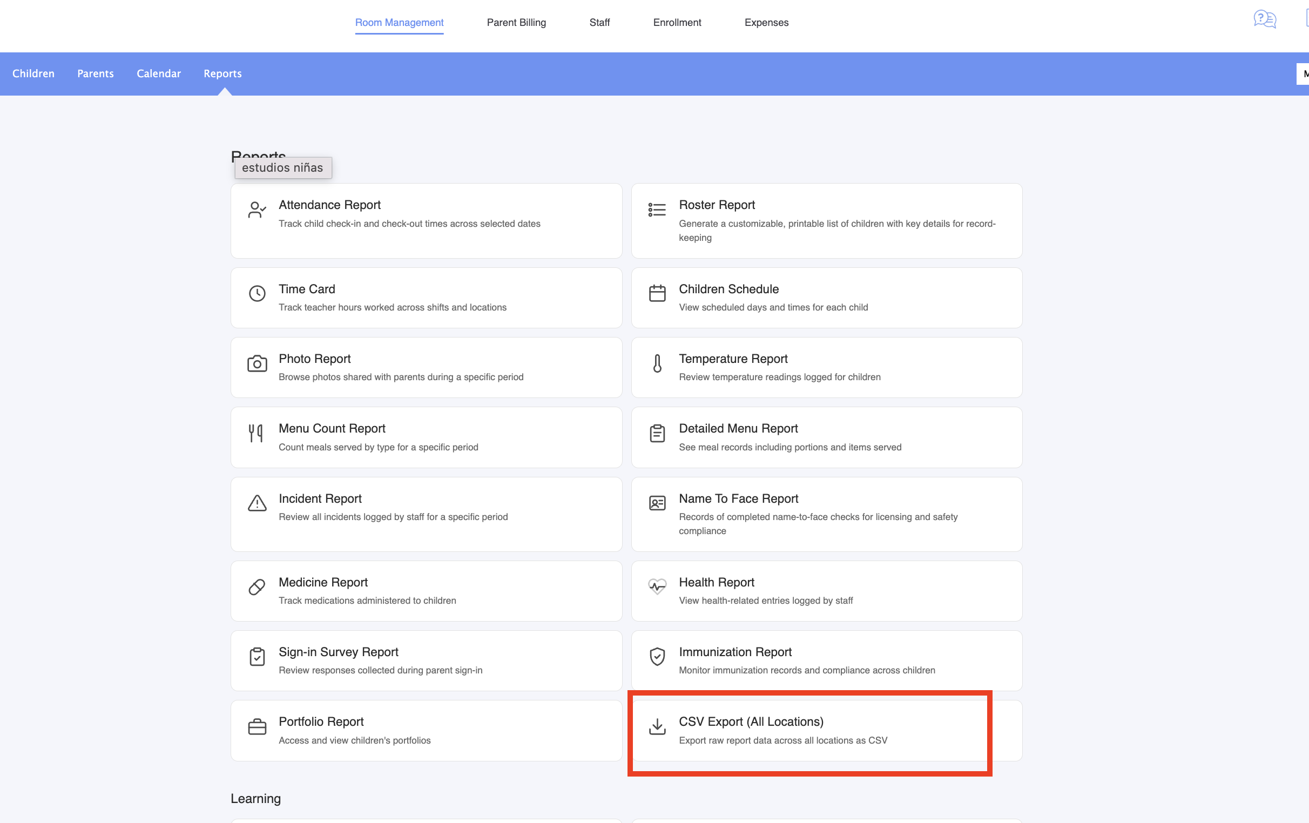1309x823 pixels.
Task: Open the Incident Report title
Action: pyautogui.click(x=320, y=498)
